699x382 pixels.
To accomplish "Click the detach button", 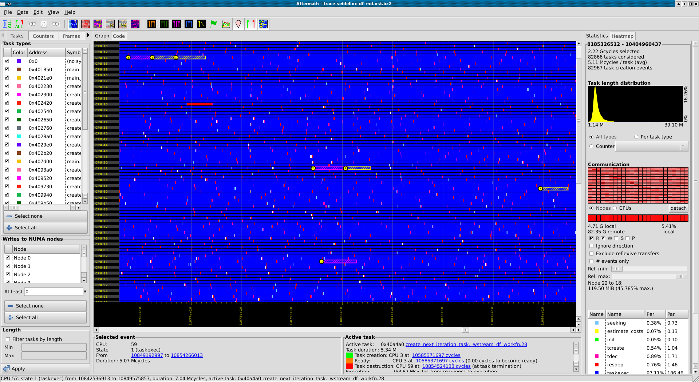I will 678,208.
